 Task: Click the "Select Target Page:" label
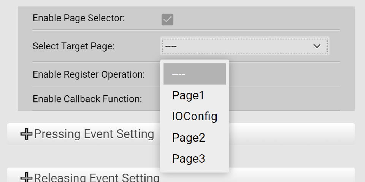point(73,46)
